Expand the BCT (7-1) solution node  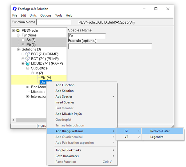23,59
